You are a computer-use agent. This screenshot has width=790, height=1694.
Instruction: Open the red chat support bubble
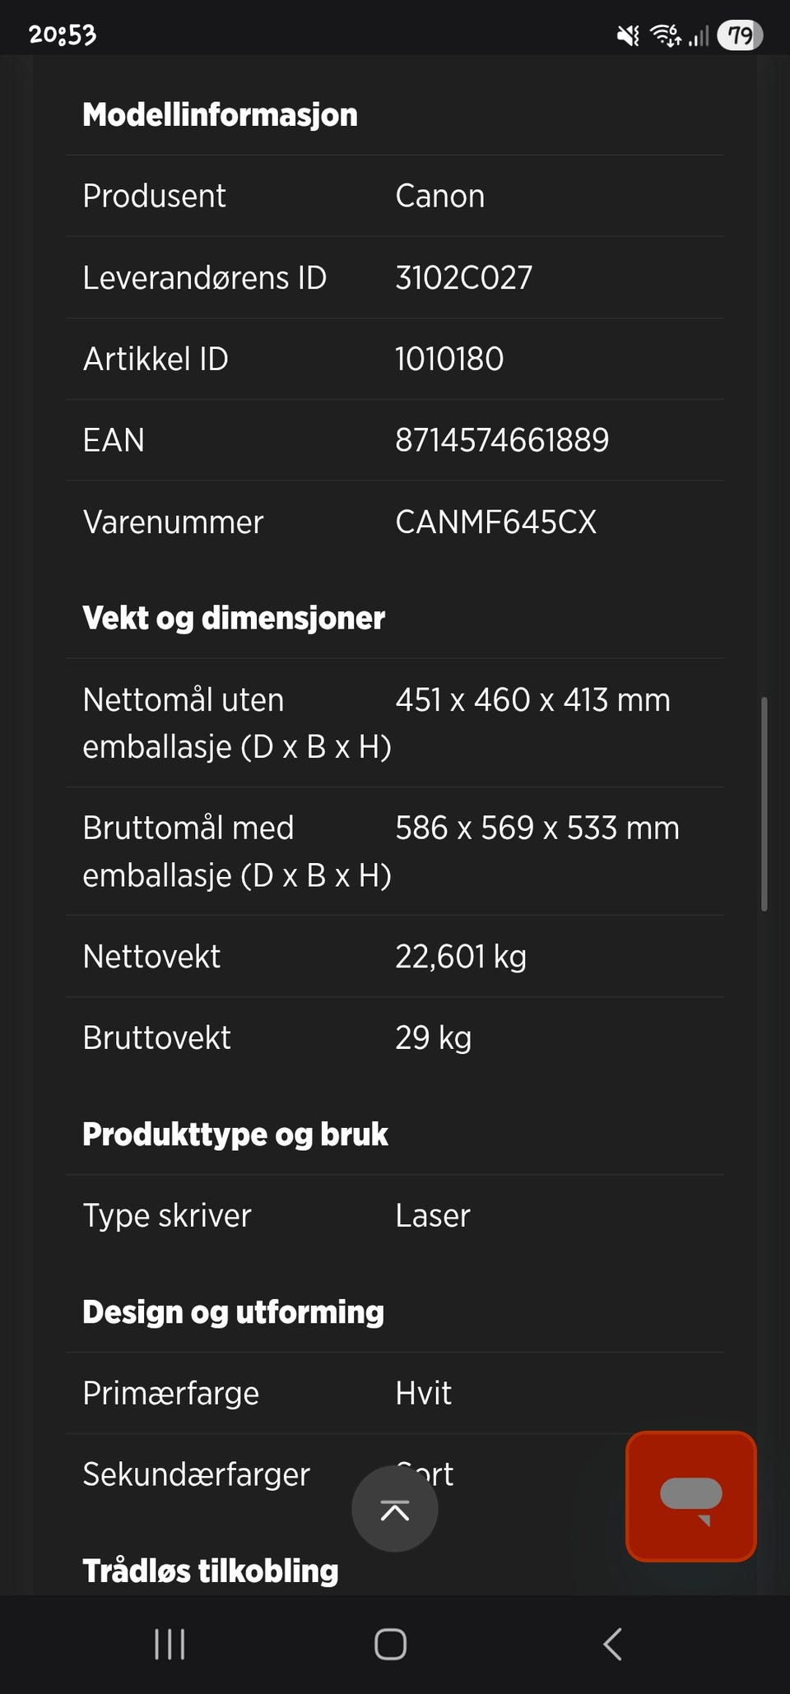pyautogui.click(x=691, y=1497)
